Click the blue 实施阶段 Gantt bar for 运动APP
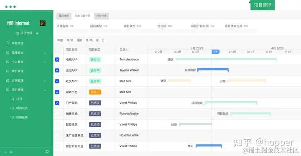Viewport: 301px width, 156px height. (x=213, y=70)
